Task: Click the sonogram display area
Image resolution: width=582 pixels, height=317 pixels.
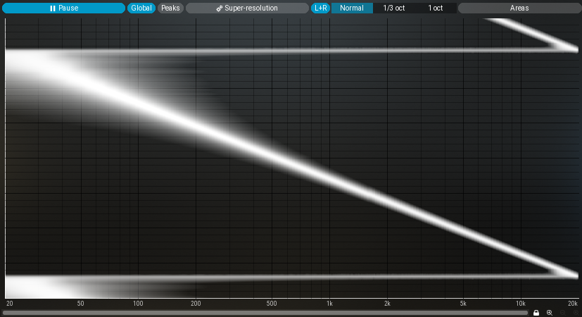Action: click(292, 158)
